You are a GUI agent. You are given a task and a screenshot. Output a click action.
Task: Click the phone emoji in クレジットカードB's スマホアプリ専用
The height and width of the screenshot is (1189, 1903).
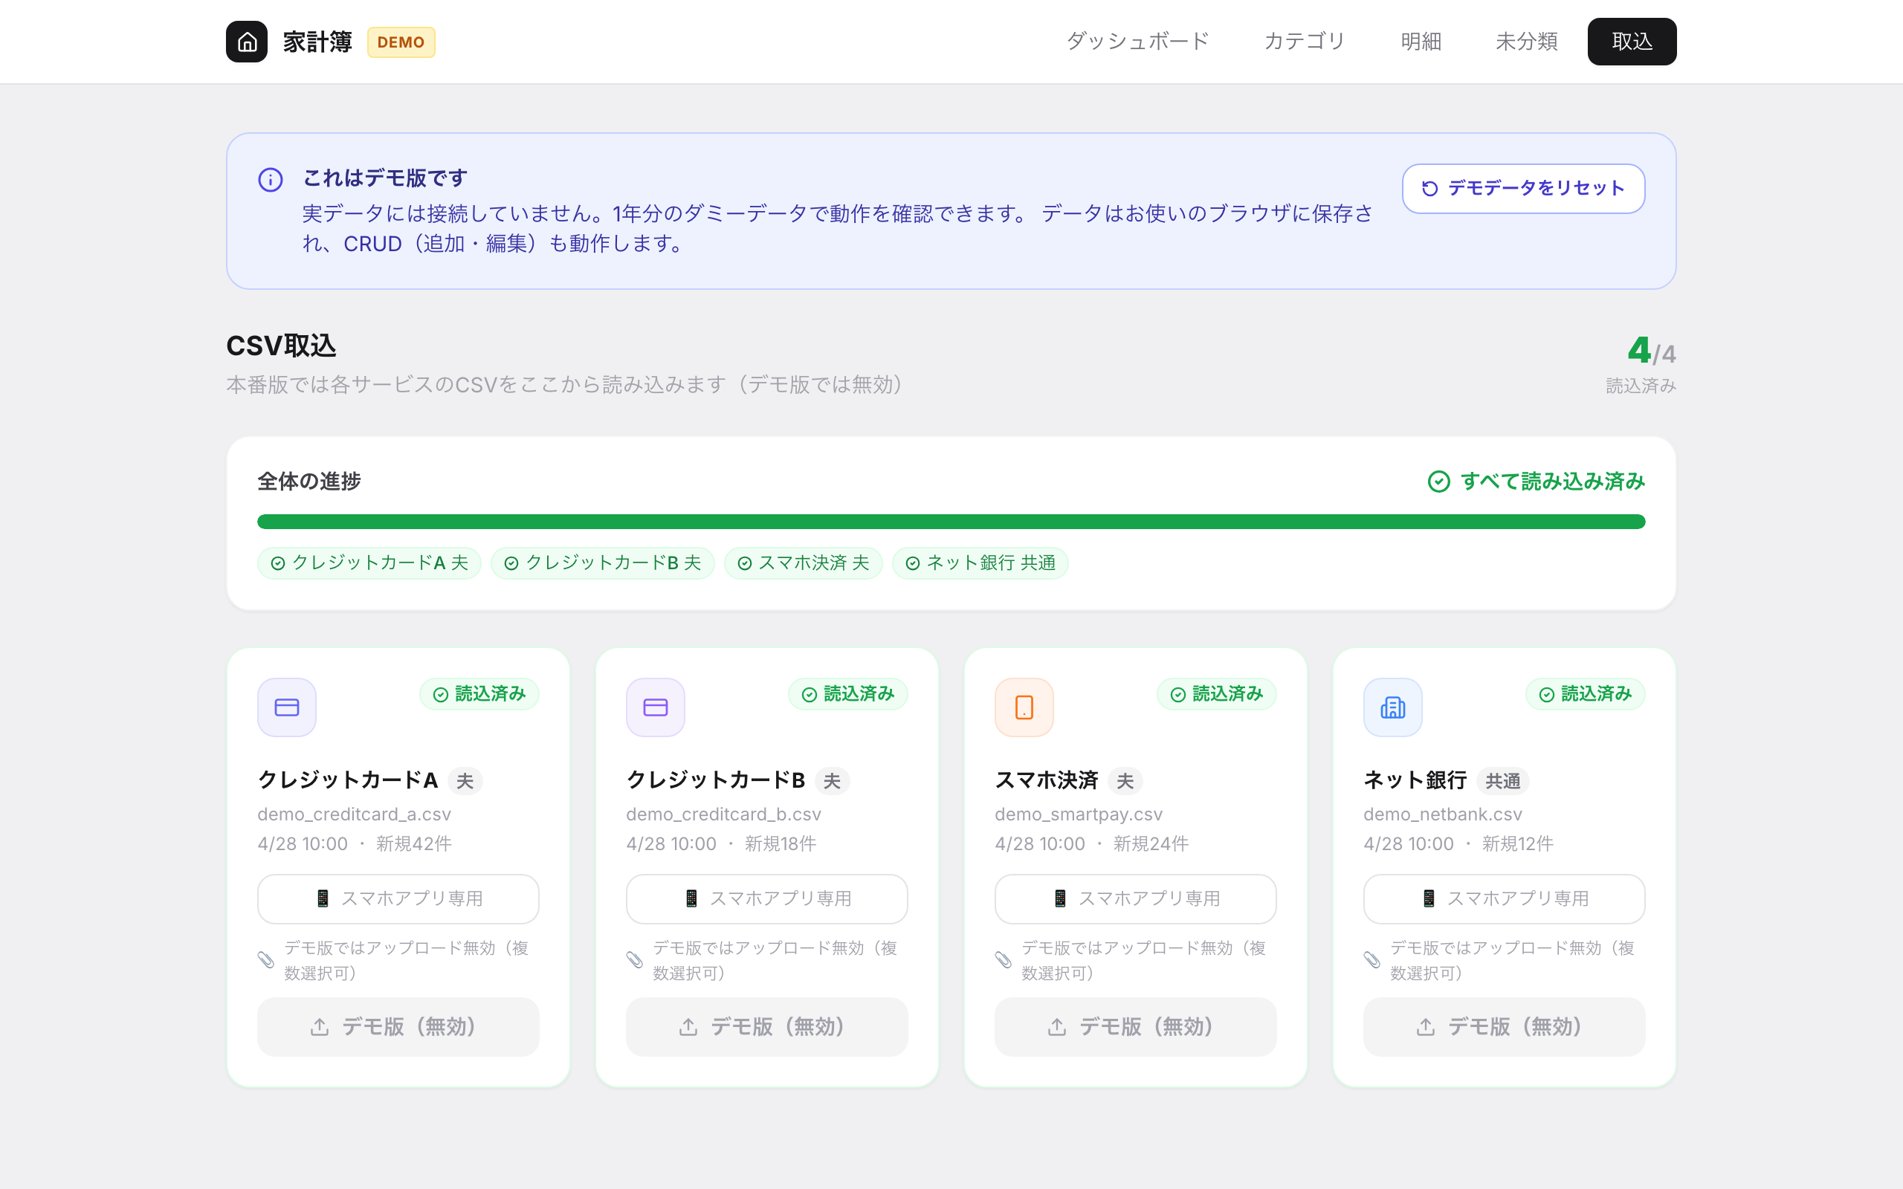pyautogui.click(x=691, y=899)
